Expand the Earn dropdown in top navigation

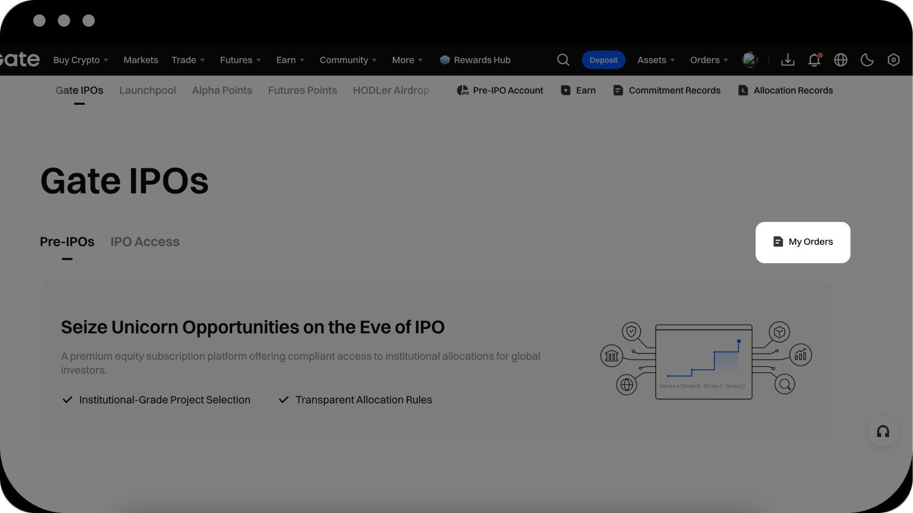click(x=290, y=60)
